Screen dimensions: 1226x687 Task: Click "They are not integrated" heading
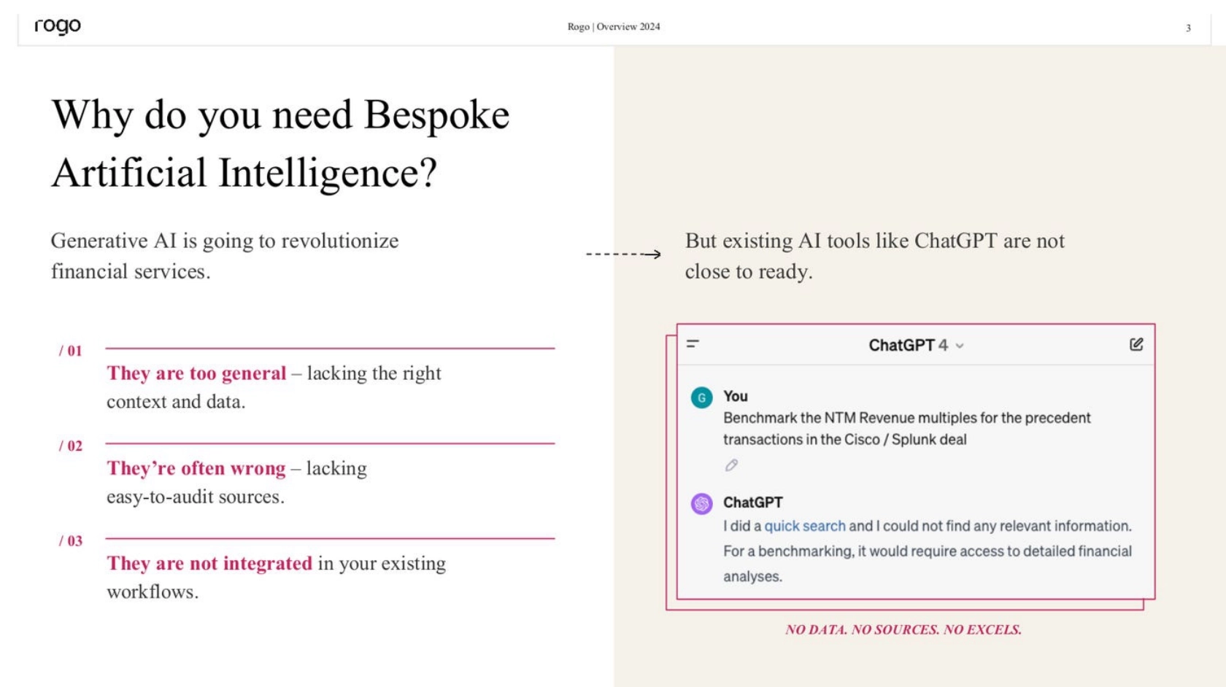209,563
